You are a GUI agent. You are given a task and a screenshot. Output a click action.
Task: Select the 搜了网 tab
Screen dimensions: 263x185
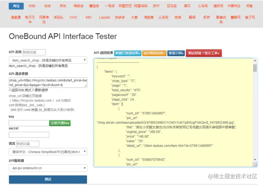pos(250,18)
